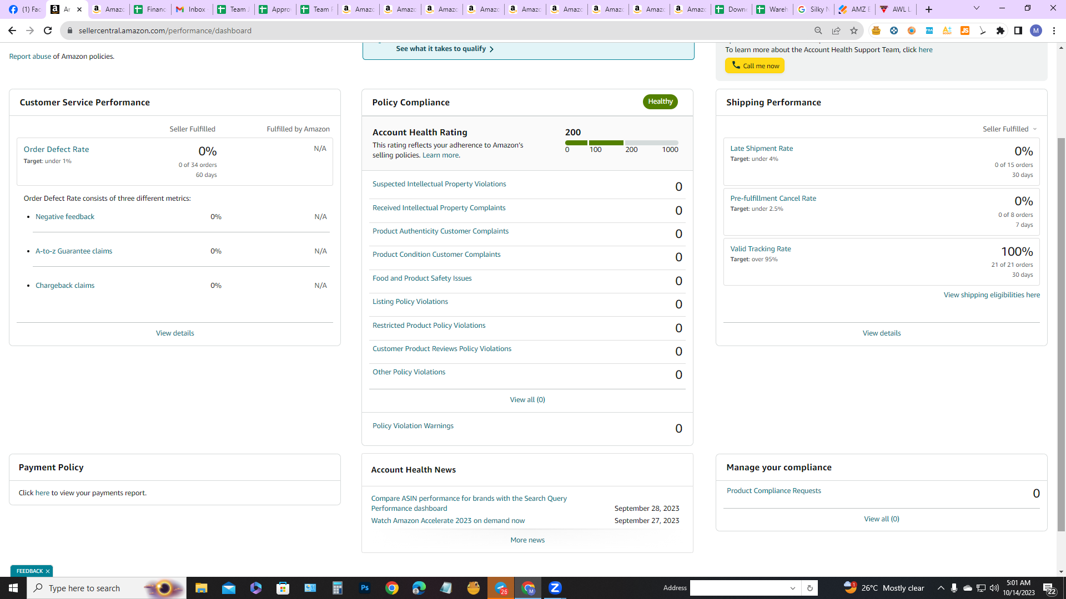Open the Jungle Scout JS extension
Screen dimensions: 1066x599
pyautogui.click(x=964, y=31)
